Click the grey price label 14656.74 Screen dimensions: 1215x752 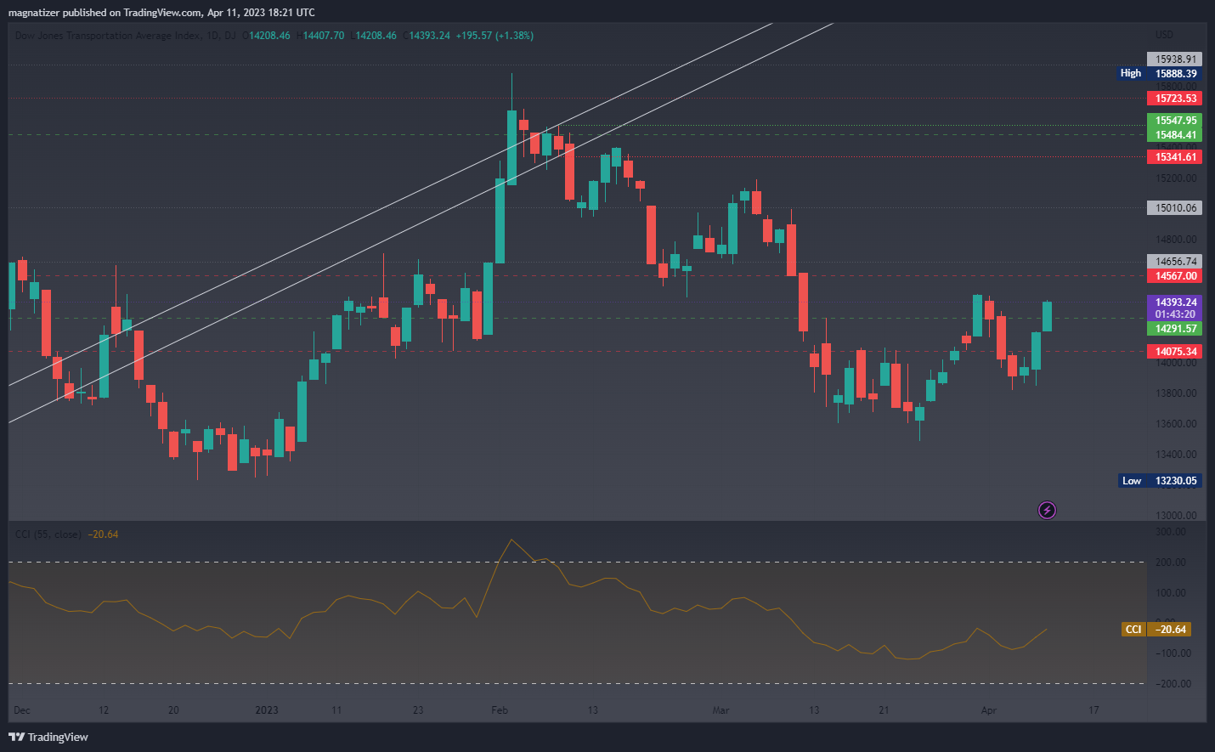[x=1175, y=262]
